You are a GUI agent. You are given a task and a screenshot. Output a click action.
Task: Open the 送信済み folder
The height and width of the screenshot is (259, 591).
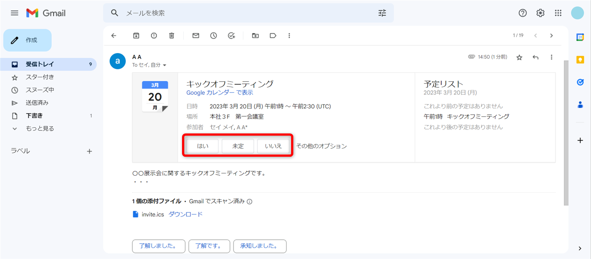[37, 103]
